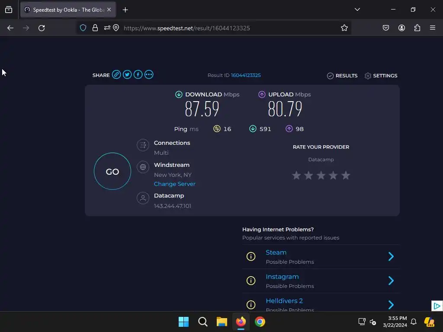Screen dimensions: 443x332
Task: Click the AdChoices icon
Action: 437,306
